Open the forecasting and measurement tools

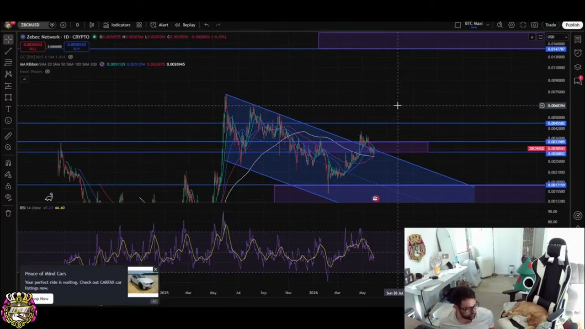click(8, 85)
